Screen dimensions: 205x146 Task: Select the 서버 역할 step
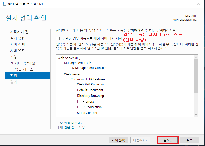coord(17,51)
